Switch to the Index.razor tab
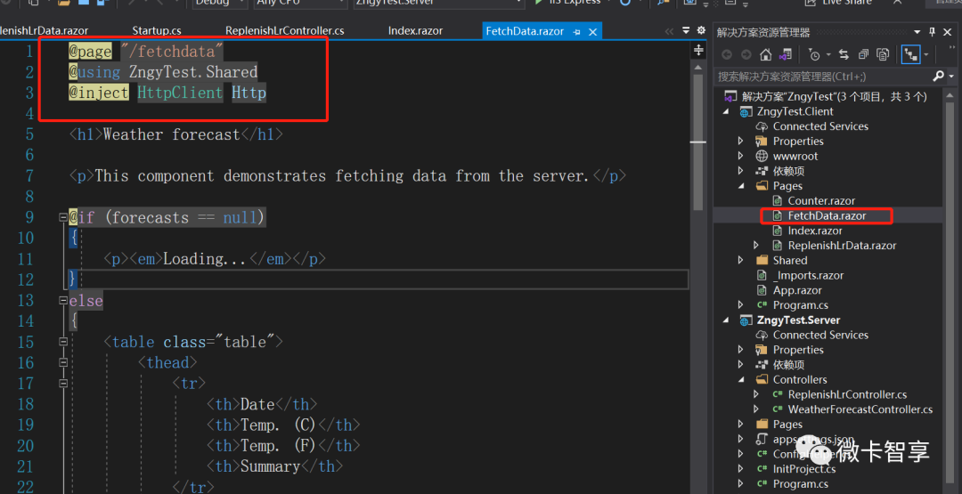Screen dimensions: 962x494 pyautogui.click(x=415, y=30)
